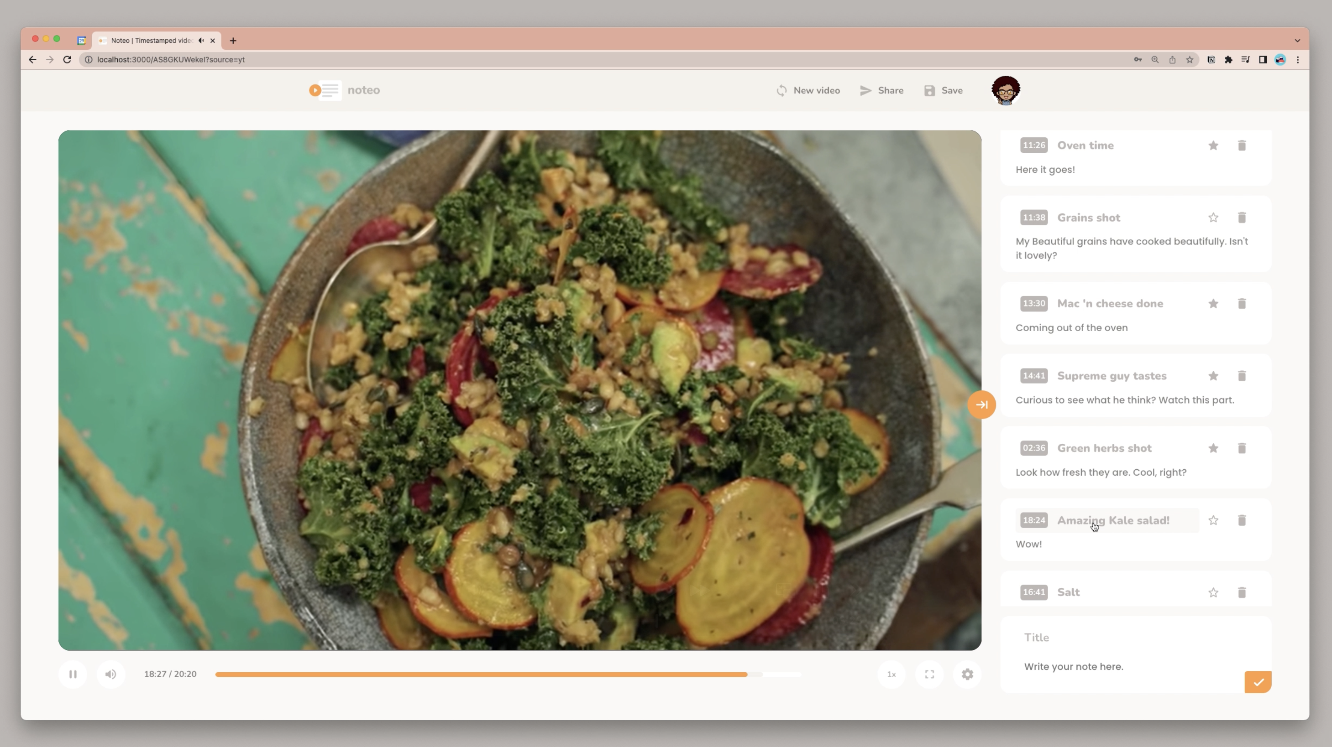Switch to the Noteo browser tab
1332x747 pixels.
click(x=151, y=40)
